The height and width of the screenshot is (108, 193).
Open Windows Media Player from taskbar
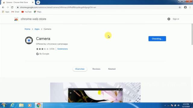30,105
